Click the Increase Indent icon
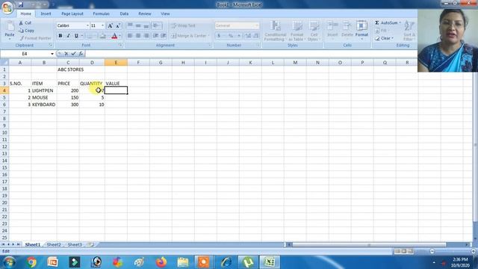 click(x=163, y=36)
